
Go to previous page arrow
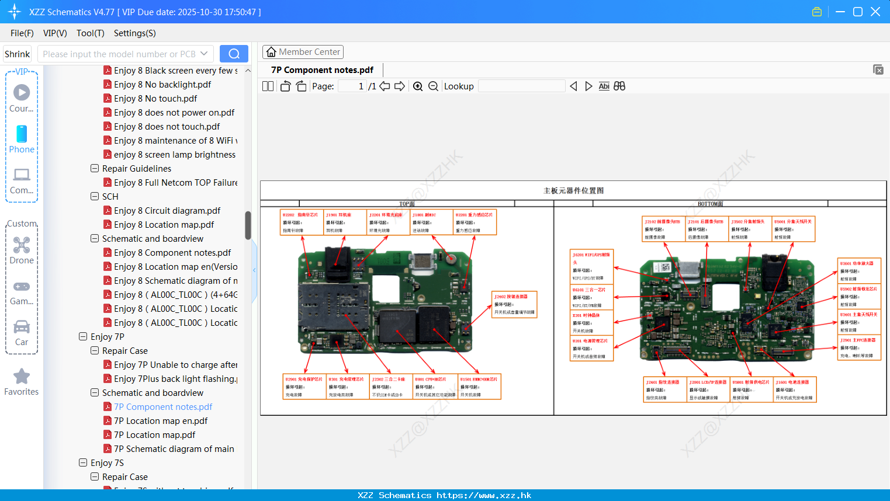pyautogui.click(x=385, y=86)
